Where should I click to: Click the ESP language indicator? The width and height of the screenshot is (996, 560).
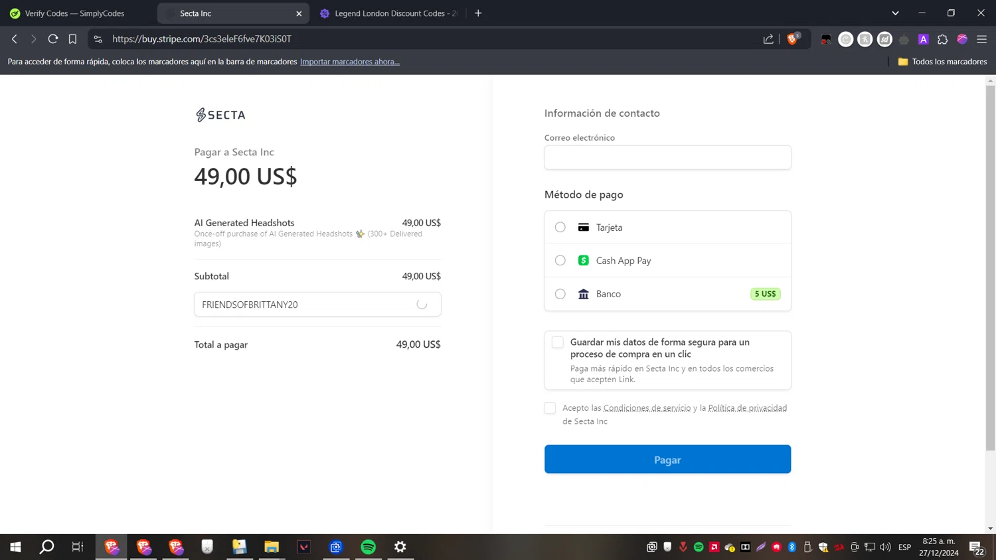[904, 547]
